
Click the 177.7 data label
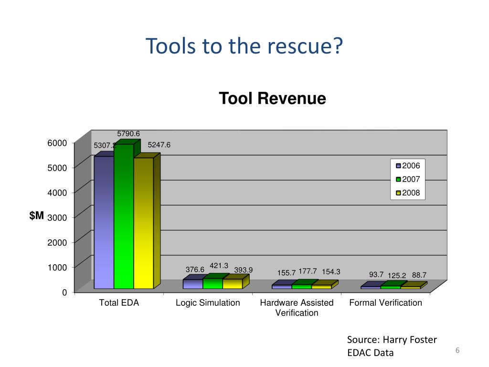pos(308,271)
